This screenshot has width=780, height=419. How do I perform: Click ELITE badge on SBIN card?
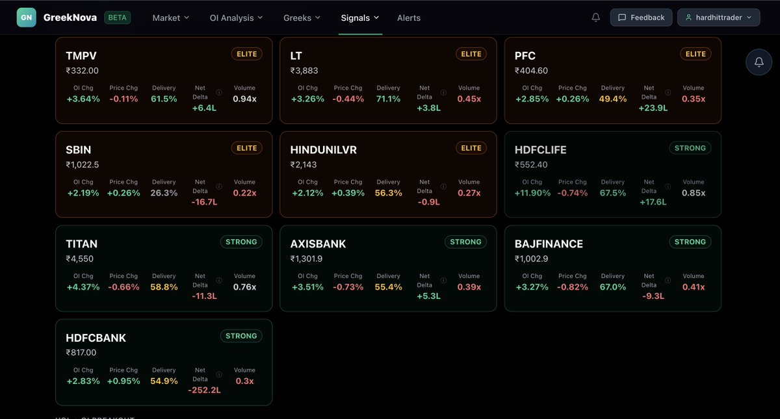pyautogui.click(x=247, y=148)
